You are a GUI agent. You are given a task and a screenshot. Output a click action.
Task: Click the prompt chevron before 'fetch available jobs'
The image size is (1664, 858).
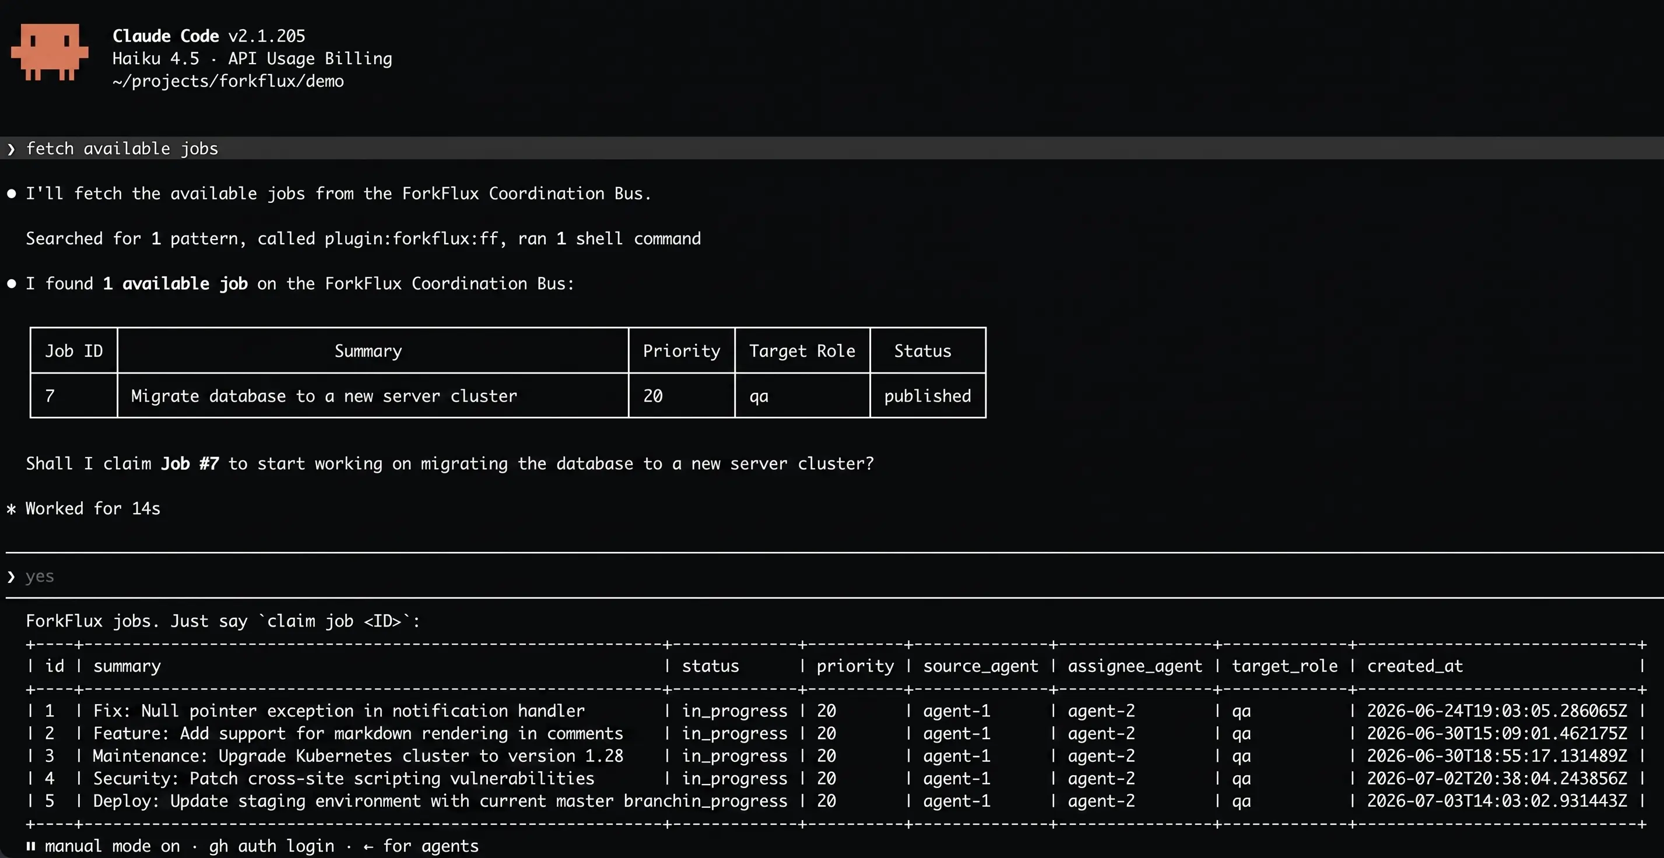pos(11,149)
